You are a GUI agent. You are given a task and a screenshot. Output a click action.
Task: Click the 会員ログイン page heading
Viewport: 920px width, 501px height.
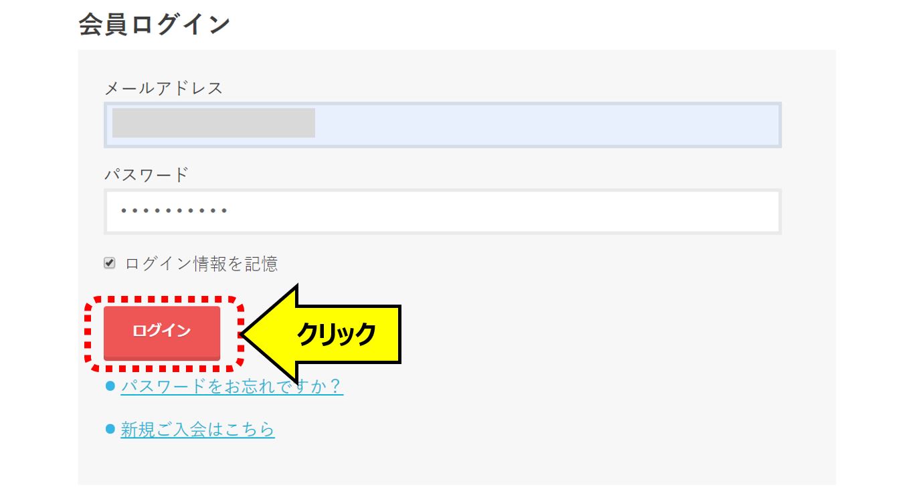pos(155,25)
